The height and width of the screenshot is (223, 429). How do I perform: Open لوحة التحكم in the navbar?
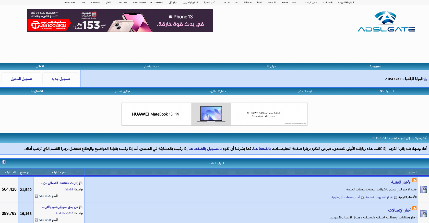[x=305, y=91]
